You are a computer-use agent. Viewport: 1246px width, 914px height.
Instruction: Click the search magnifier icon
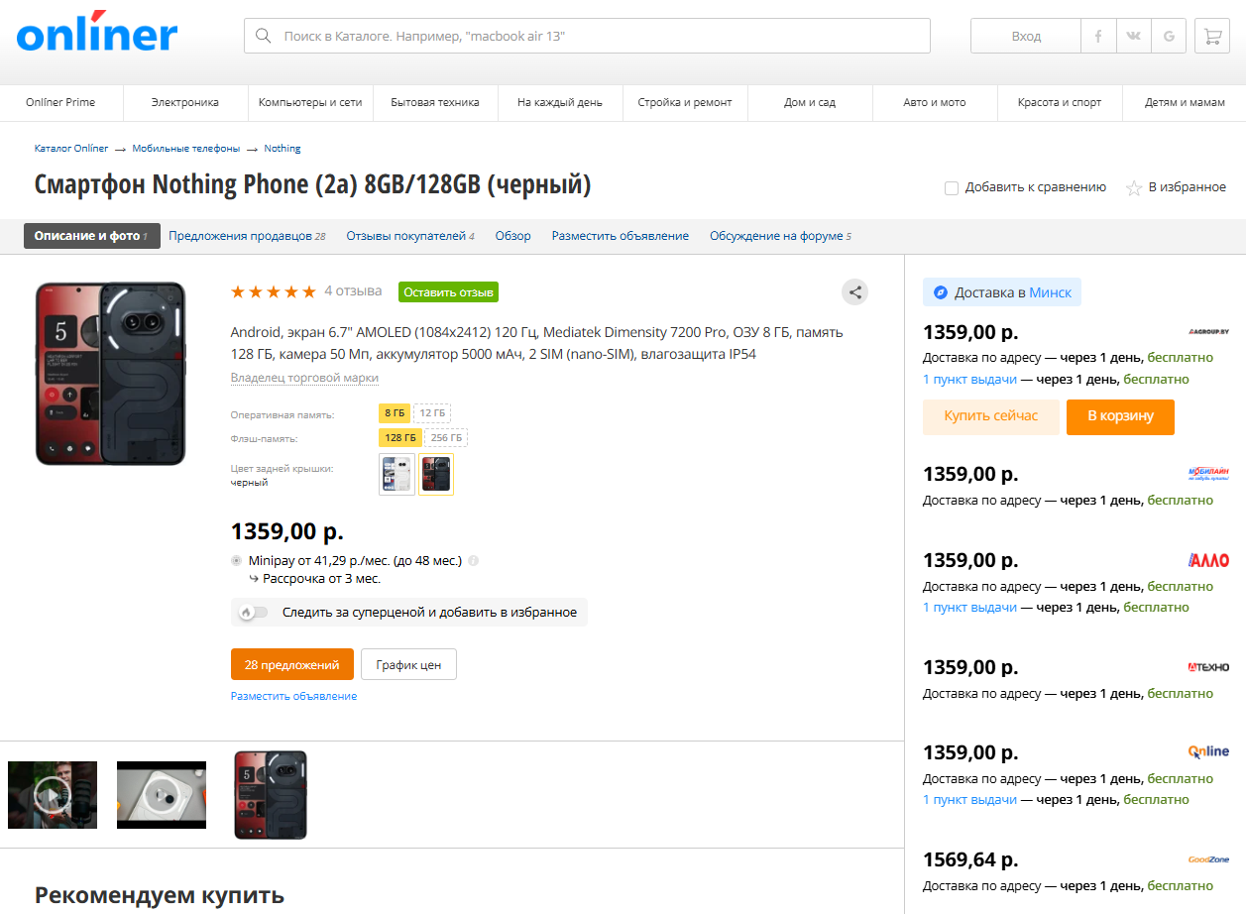pyautogui.click(x=264, y=36)
